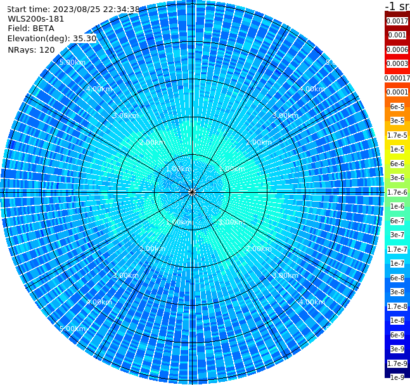Pick the 0.0003 colorbar value
The image size is (410, 385).
(397, 63)
